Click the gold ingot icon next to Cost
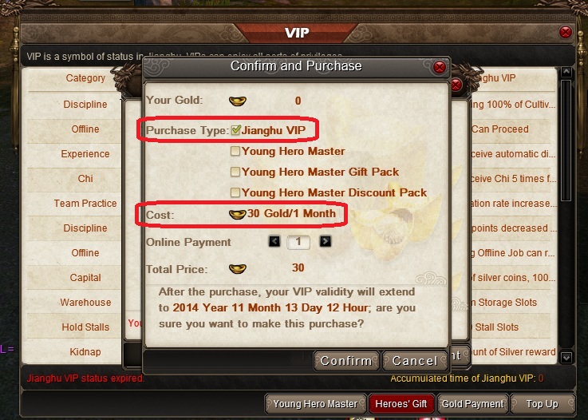 237,214
